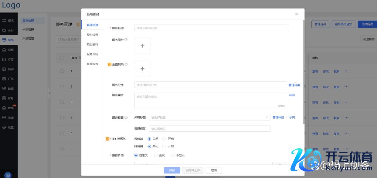This screenshot has width=377, height=178.
Task: Select 开启 radio for 抖音端
Action: [164, 146]
